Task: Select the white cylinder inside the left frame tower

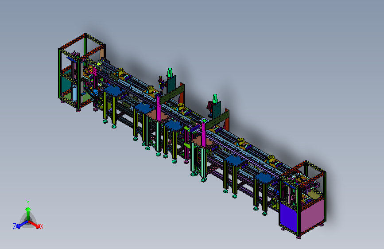Action: point(74,93)
